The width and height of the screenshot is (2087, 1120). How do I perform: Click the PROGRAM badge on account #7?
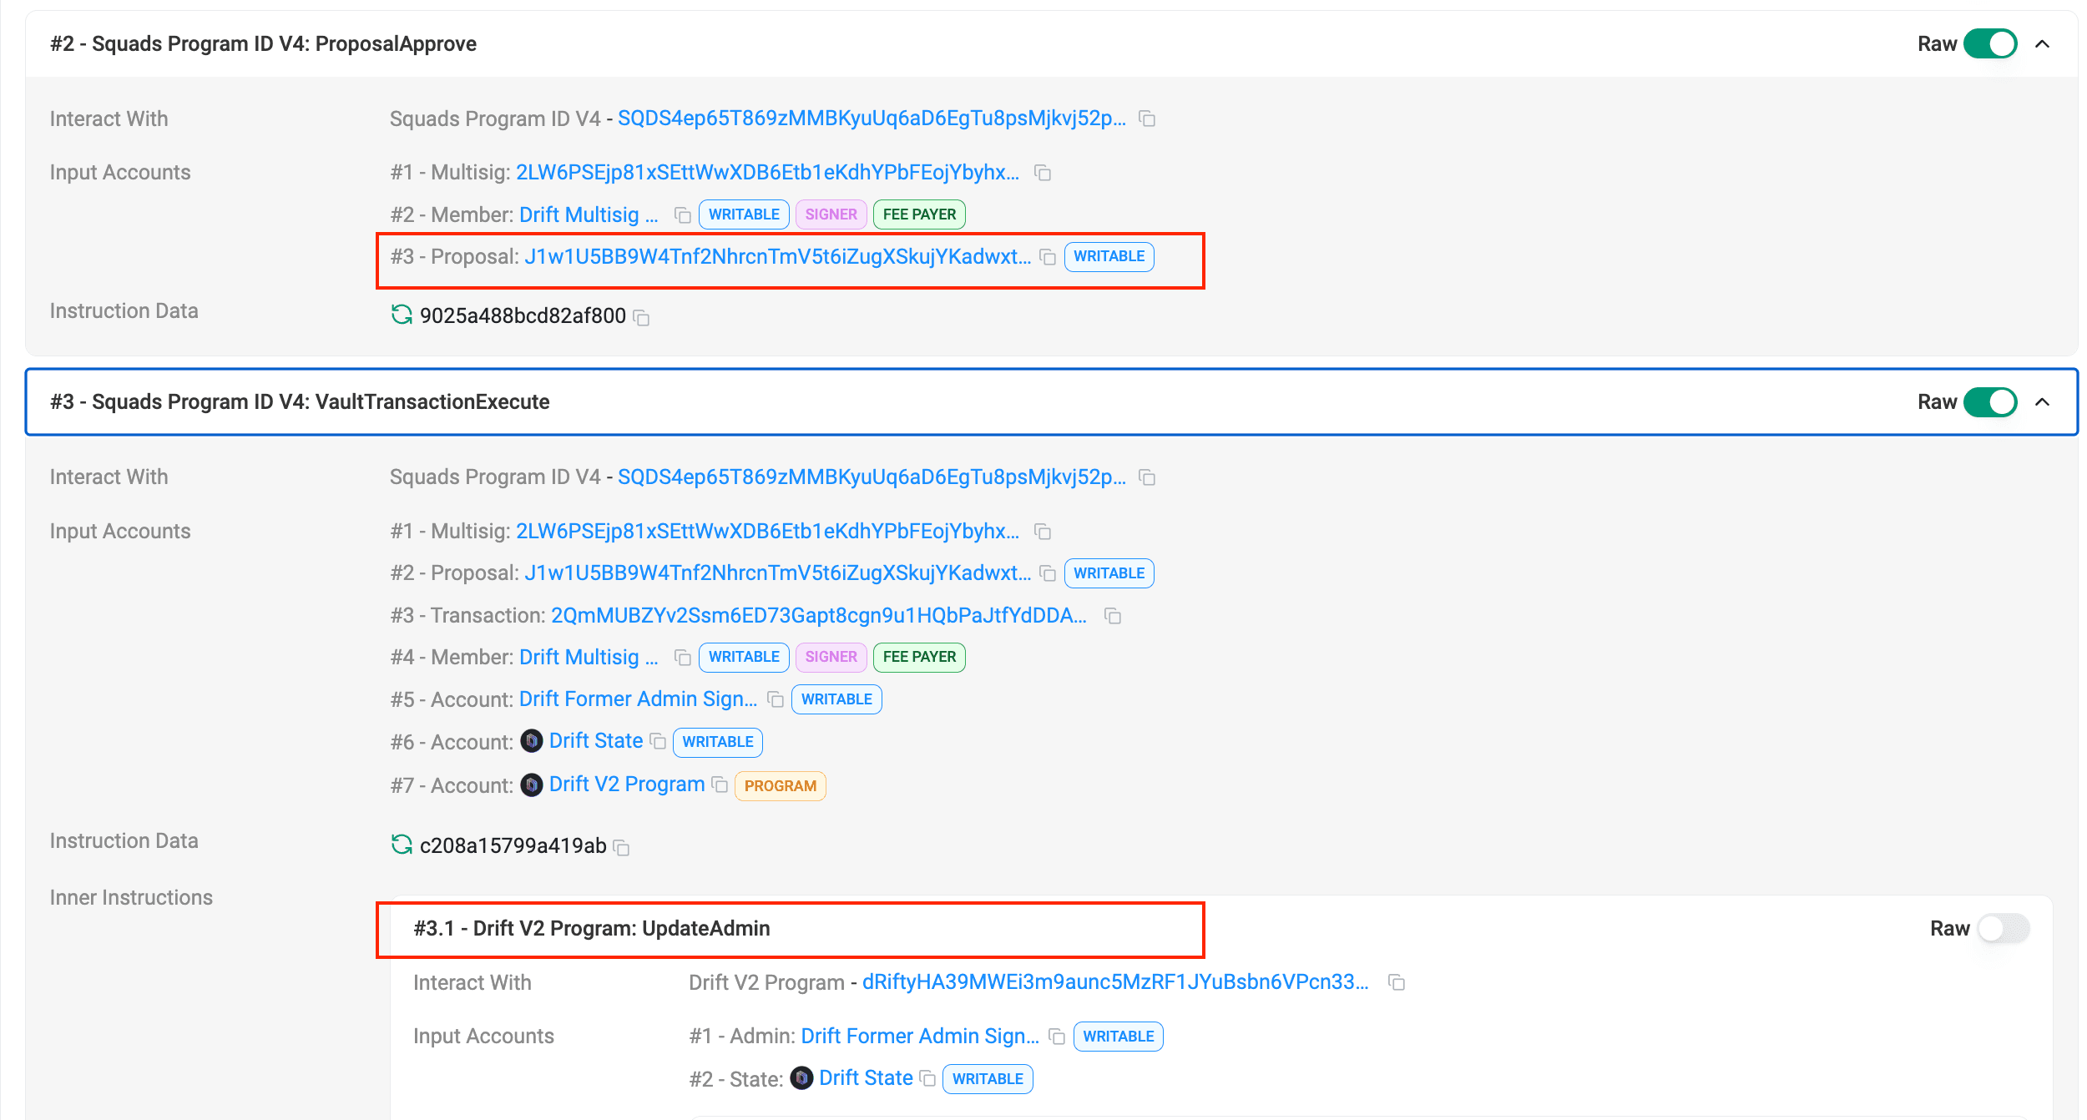[780, 785]
